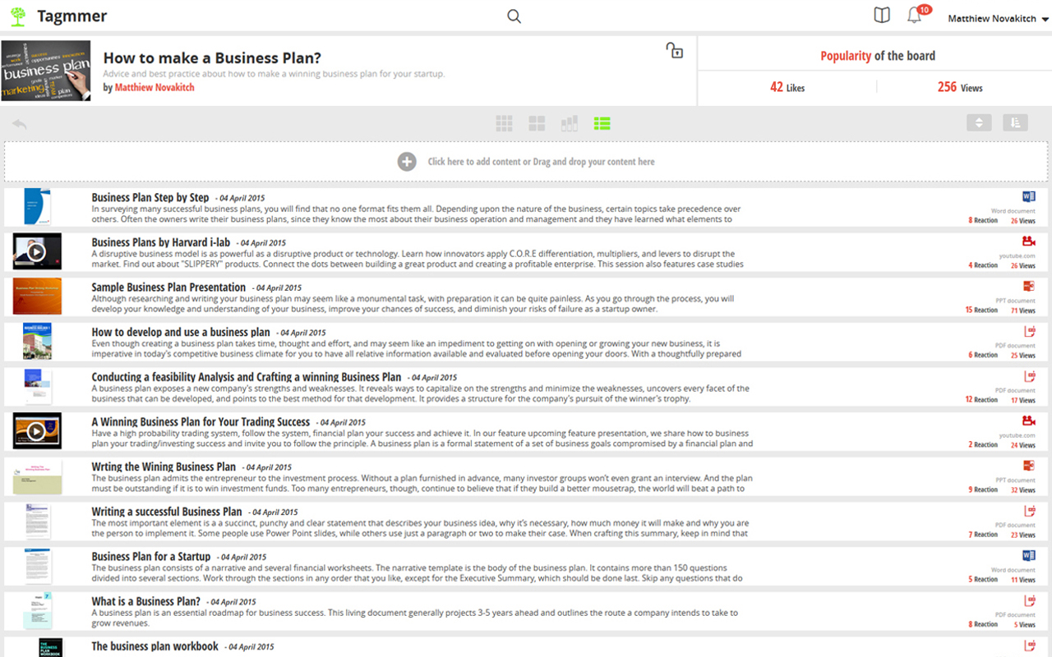The image size is (1052, 657).
Task: Click How to develop business plan thumbnail
Action: [x=37, y=341]
